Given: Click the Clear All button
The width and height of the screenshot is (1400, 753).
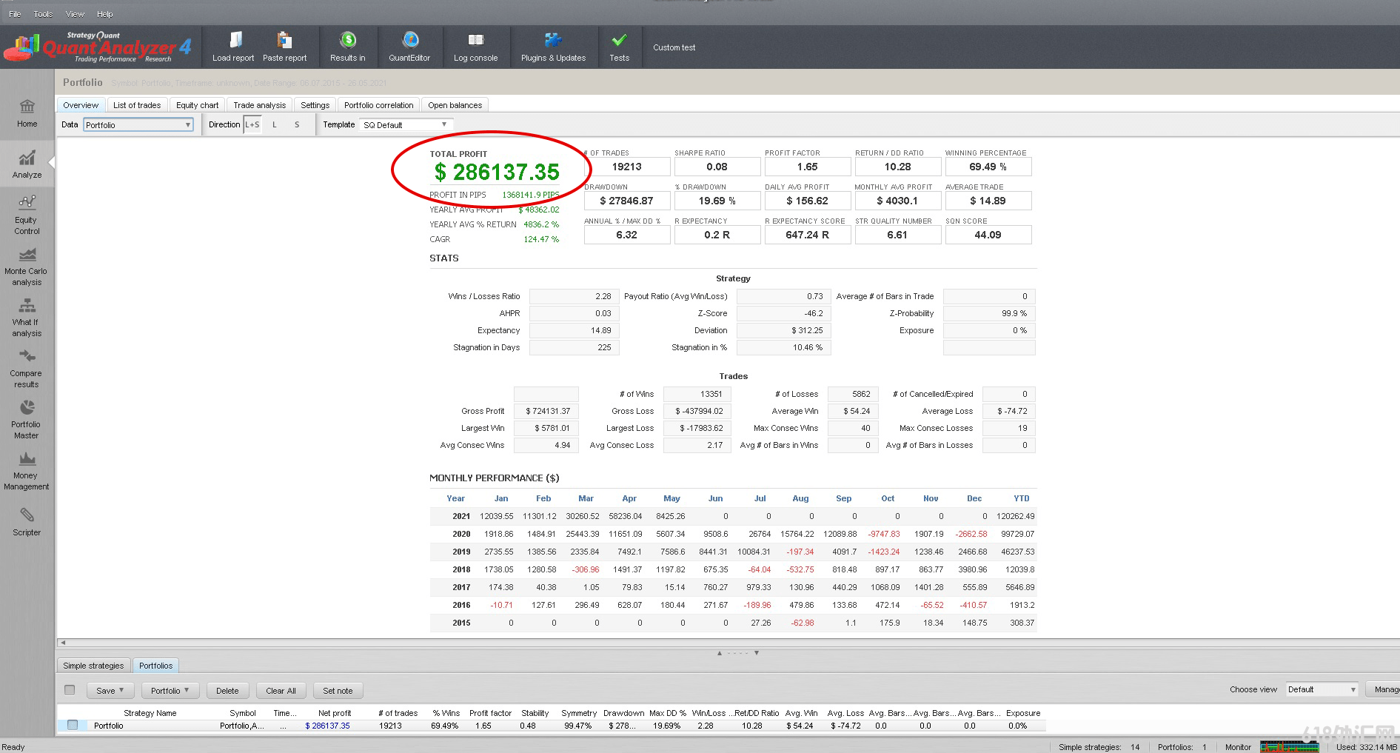Looking at the screenshot, I should [x=281, y=691].
